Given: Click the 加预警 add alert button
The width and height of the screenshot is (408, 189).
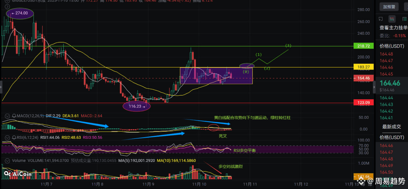Looking at the screenshot, I should pos(389,6).
